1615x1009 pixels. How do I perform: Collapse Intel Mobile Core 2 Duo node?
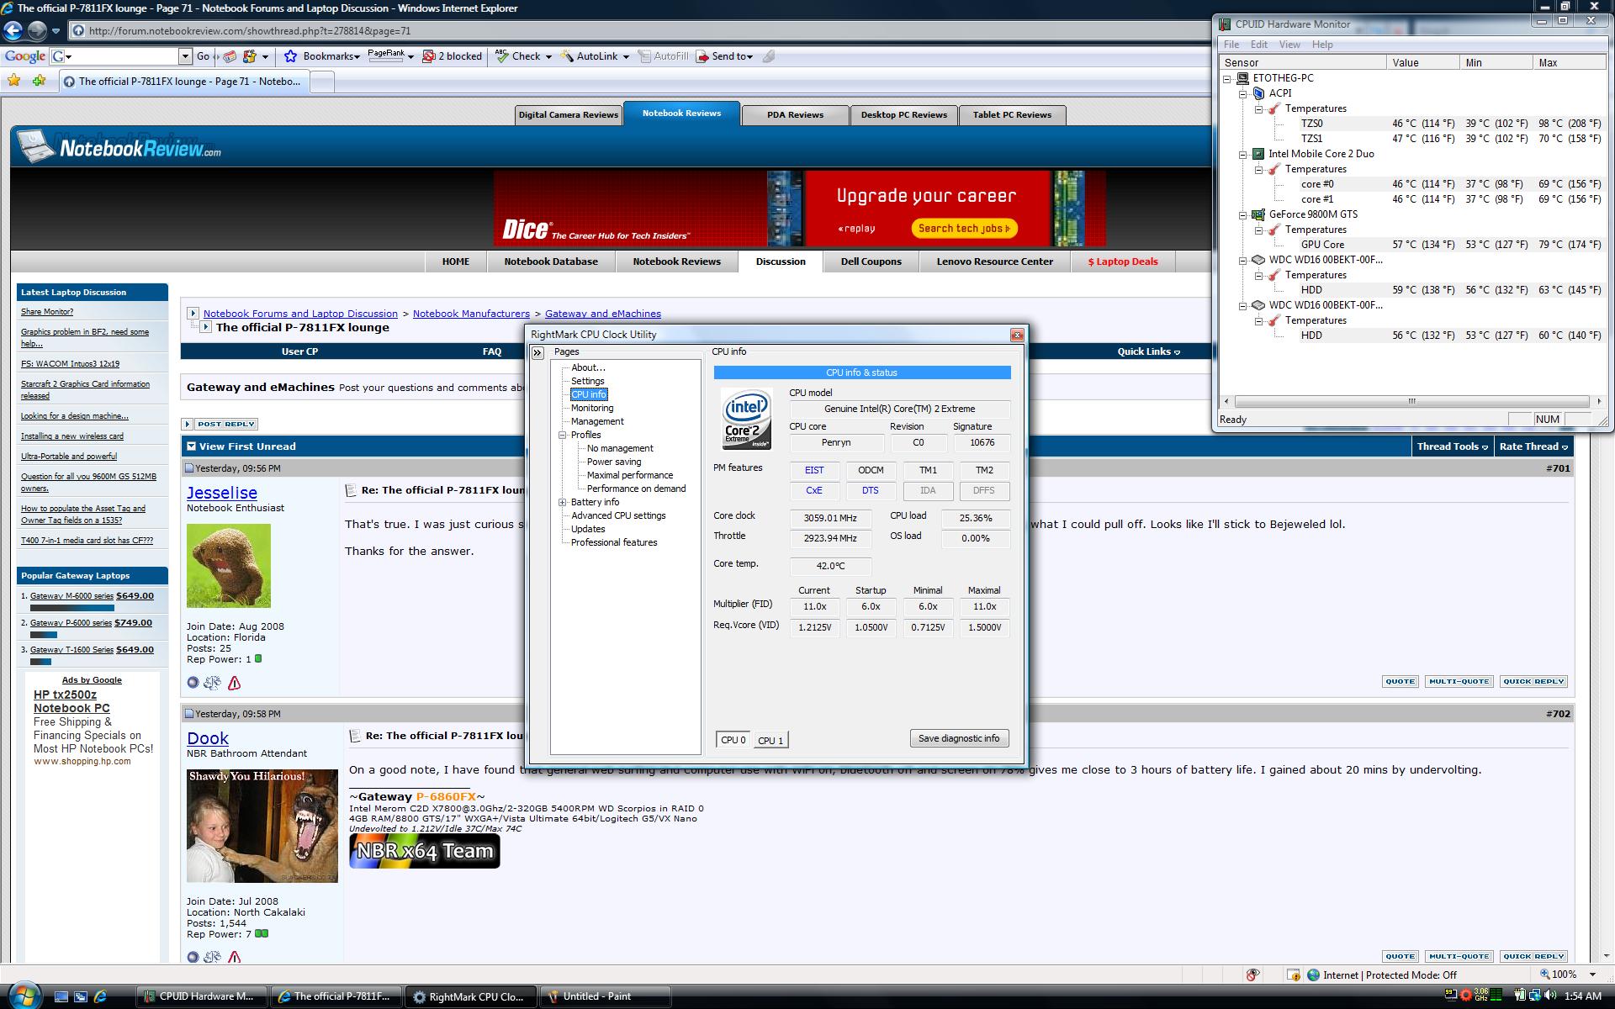pos(1243,154)
